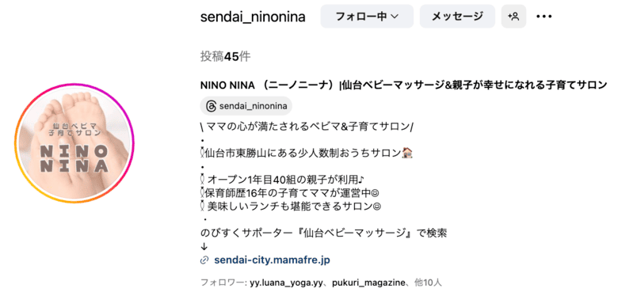Show the 他10人 mutual followers list
The height and width of the screenshot is (296, 633).
429,283
